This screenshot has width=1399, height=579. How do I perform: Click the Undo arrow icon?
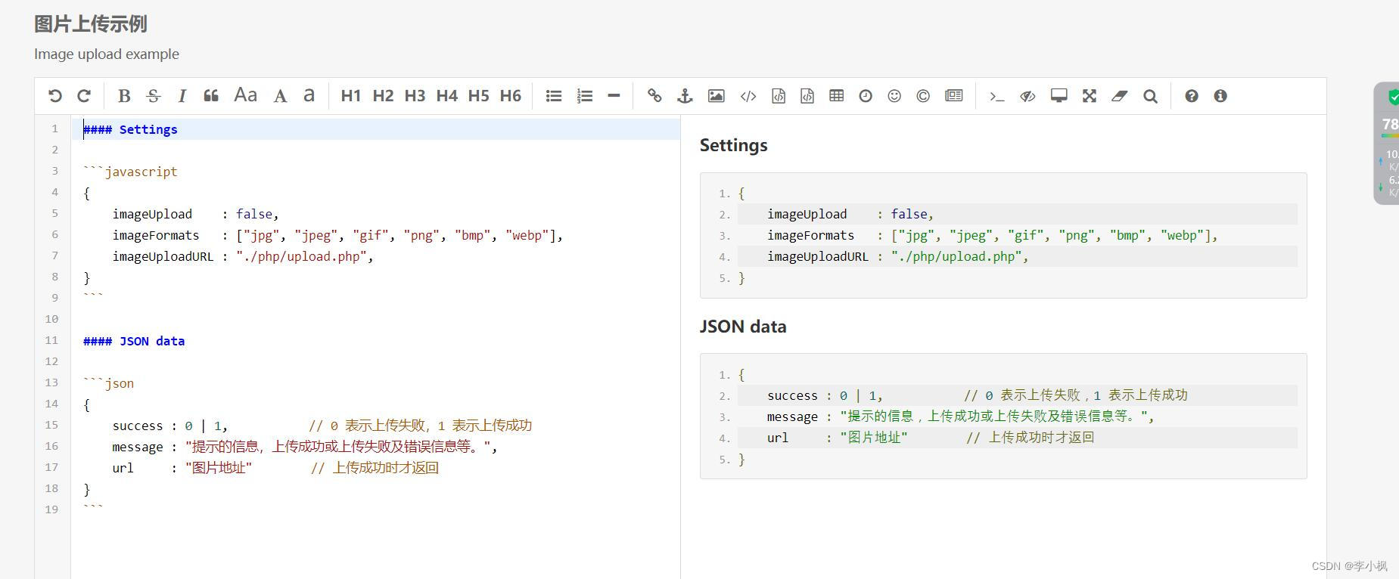[54, 96]
